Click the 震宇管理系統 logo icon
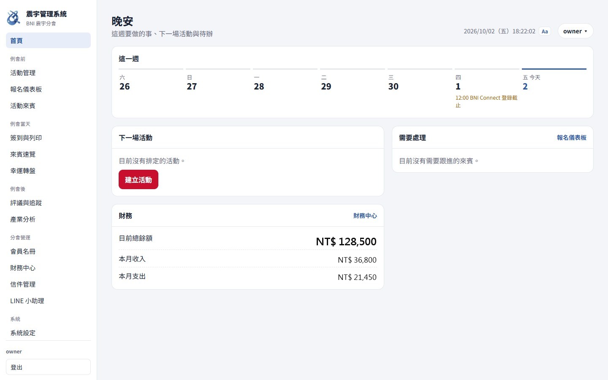The width and height of the screenshot is (608, 380). pyautogui.click(x=14, y=18)
